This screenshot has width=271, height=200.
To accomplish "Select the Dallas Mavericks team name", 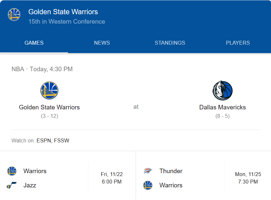I will [222, 107].
